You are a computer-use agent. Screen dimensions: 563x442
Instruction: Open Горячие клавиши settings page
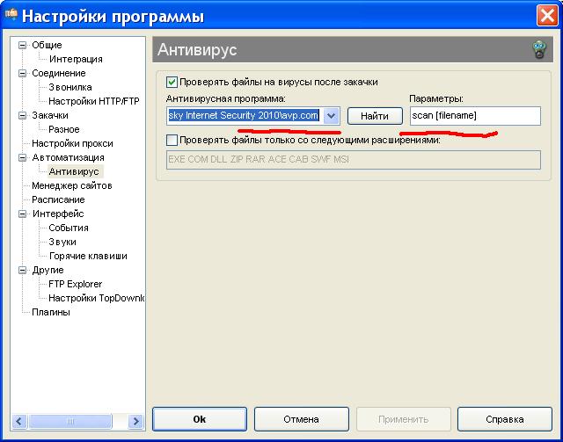(88, 257)
